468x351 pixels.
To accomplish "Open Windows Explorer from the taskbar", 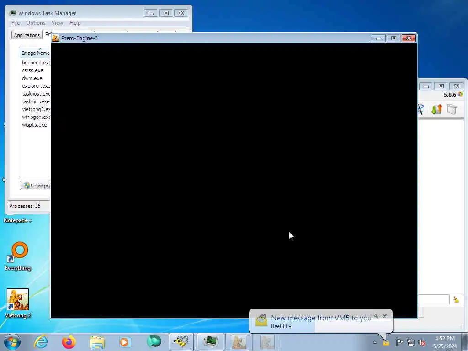I will 97,342.
